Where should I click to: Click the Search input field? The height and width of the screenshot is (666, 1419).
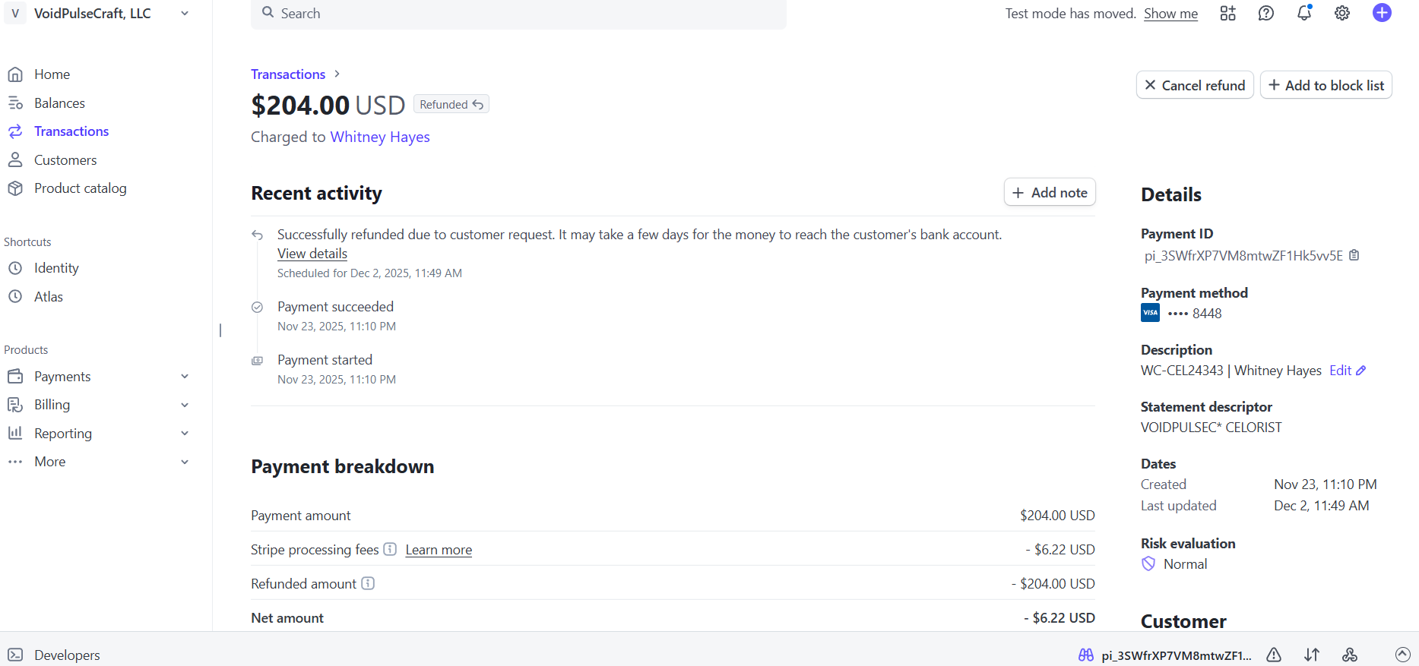tap(518, 14)
